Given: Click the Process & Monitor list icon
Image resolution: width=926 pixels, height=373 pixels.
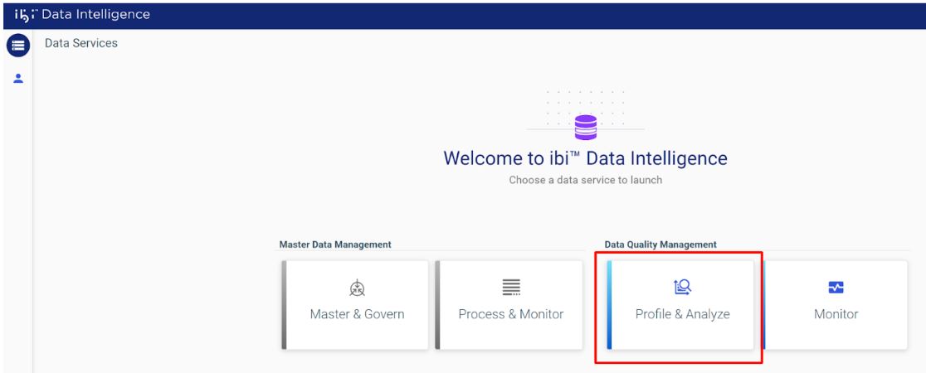Looking at the screenshot, I should pos(511,288).
